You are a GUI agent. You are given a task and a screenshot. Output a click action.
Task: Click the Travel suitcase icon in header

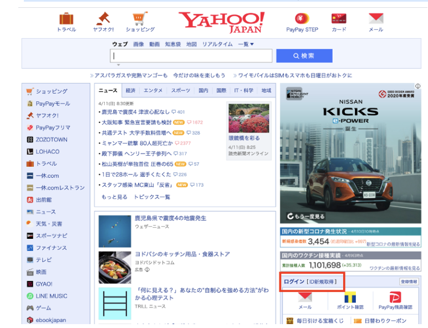click(x=67, y=19)
